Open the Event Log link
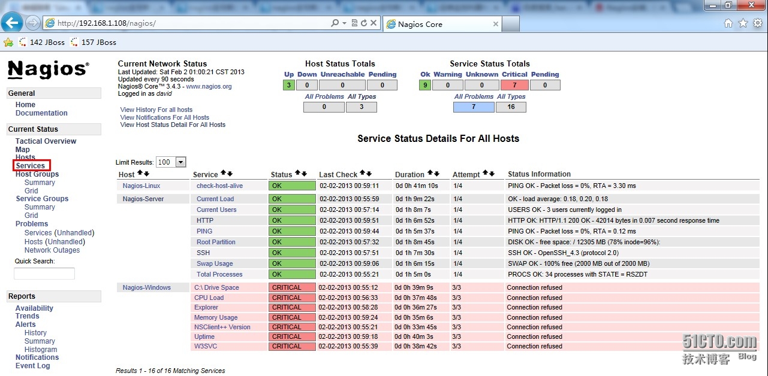Viewport: 768px width, 376px height. (33, 366)
